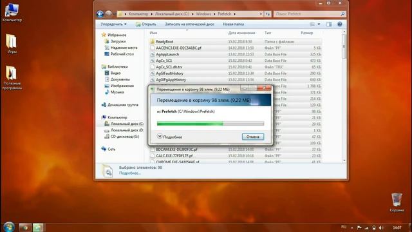
Task: Open the Игры desktop folder
Action: click(12, 44)
